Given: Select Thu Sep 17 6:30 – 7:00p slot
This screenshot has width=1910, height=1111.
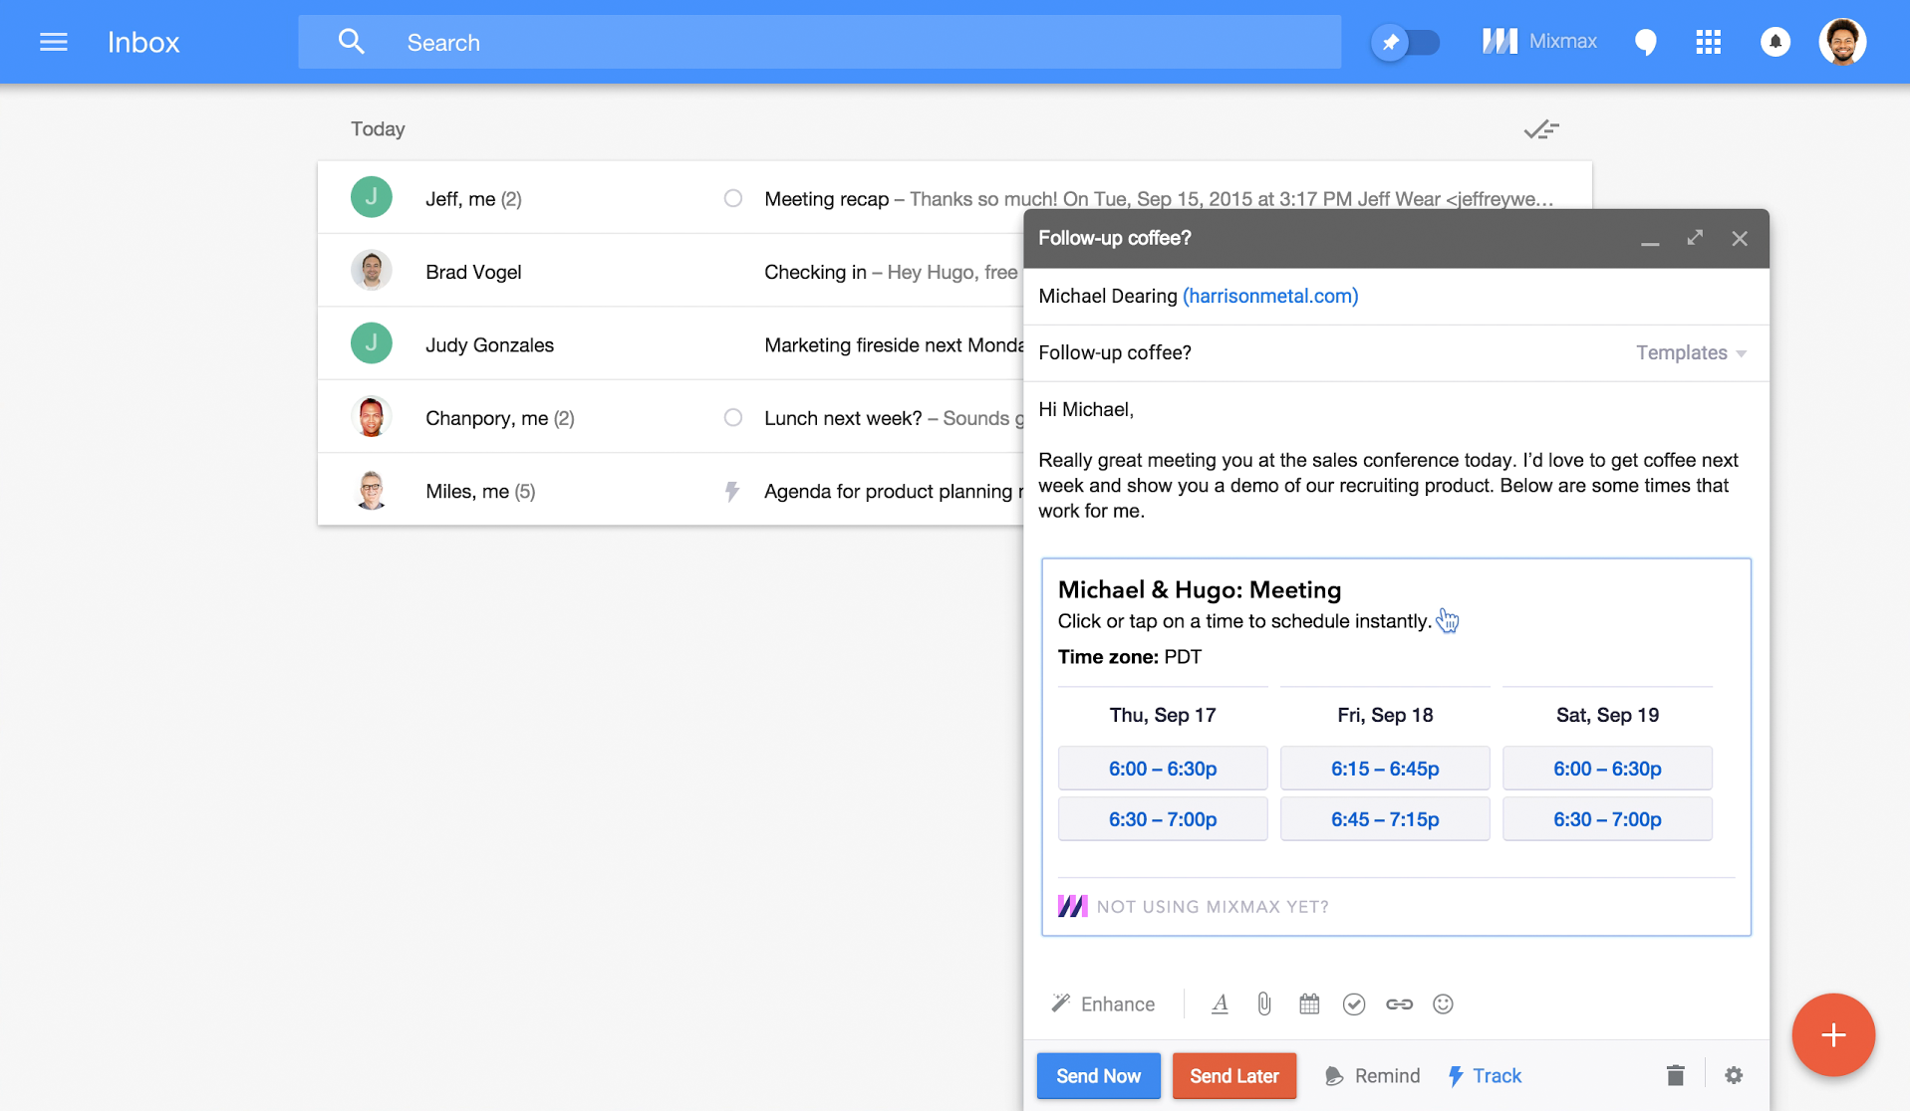Looking at the screenshot, I should click(x=1163, y=819).
